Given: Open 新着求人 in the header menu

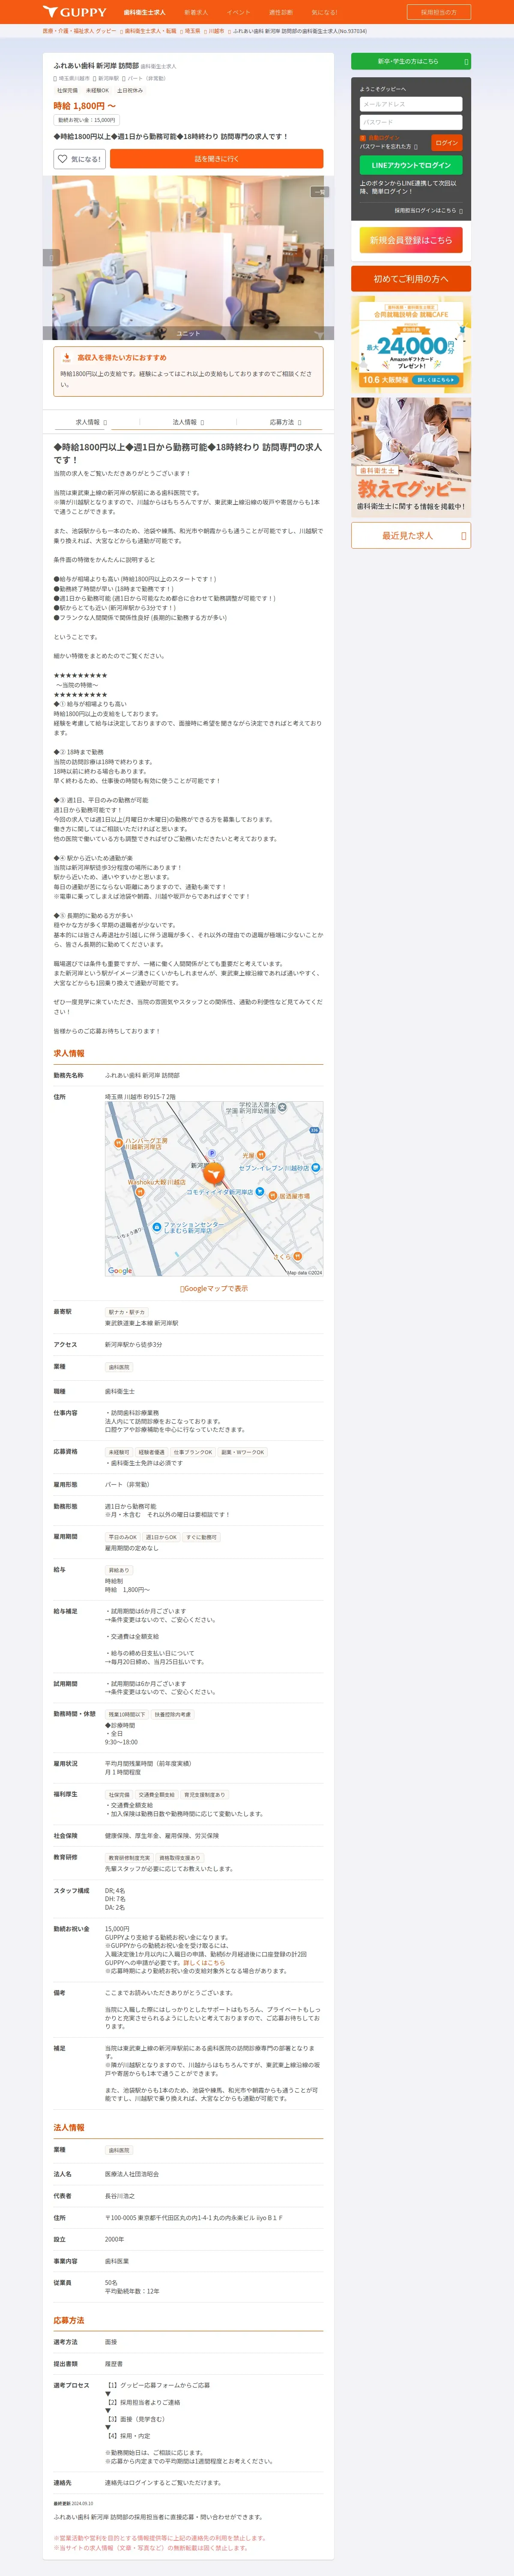Looking at the screenshot, I should (196, 12).
